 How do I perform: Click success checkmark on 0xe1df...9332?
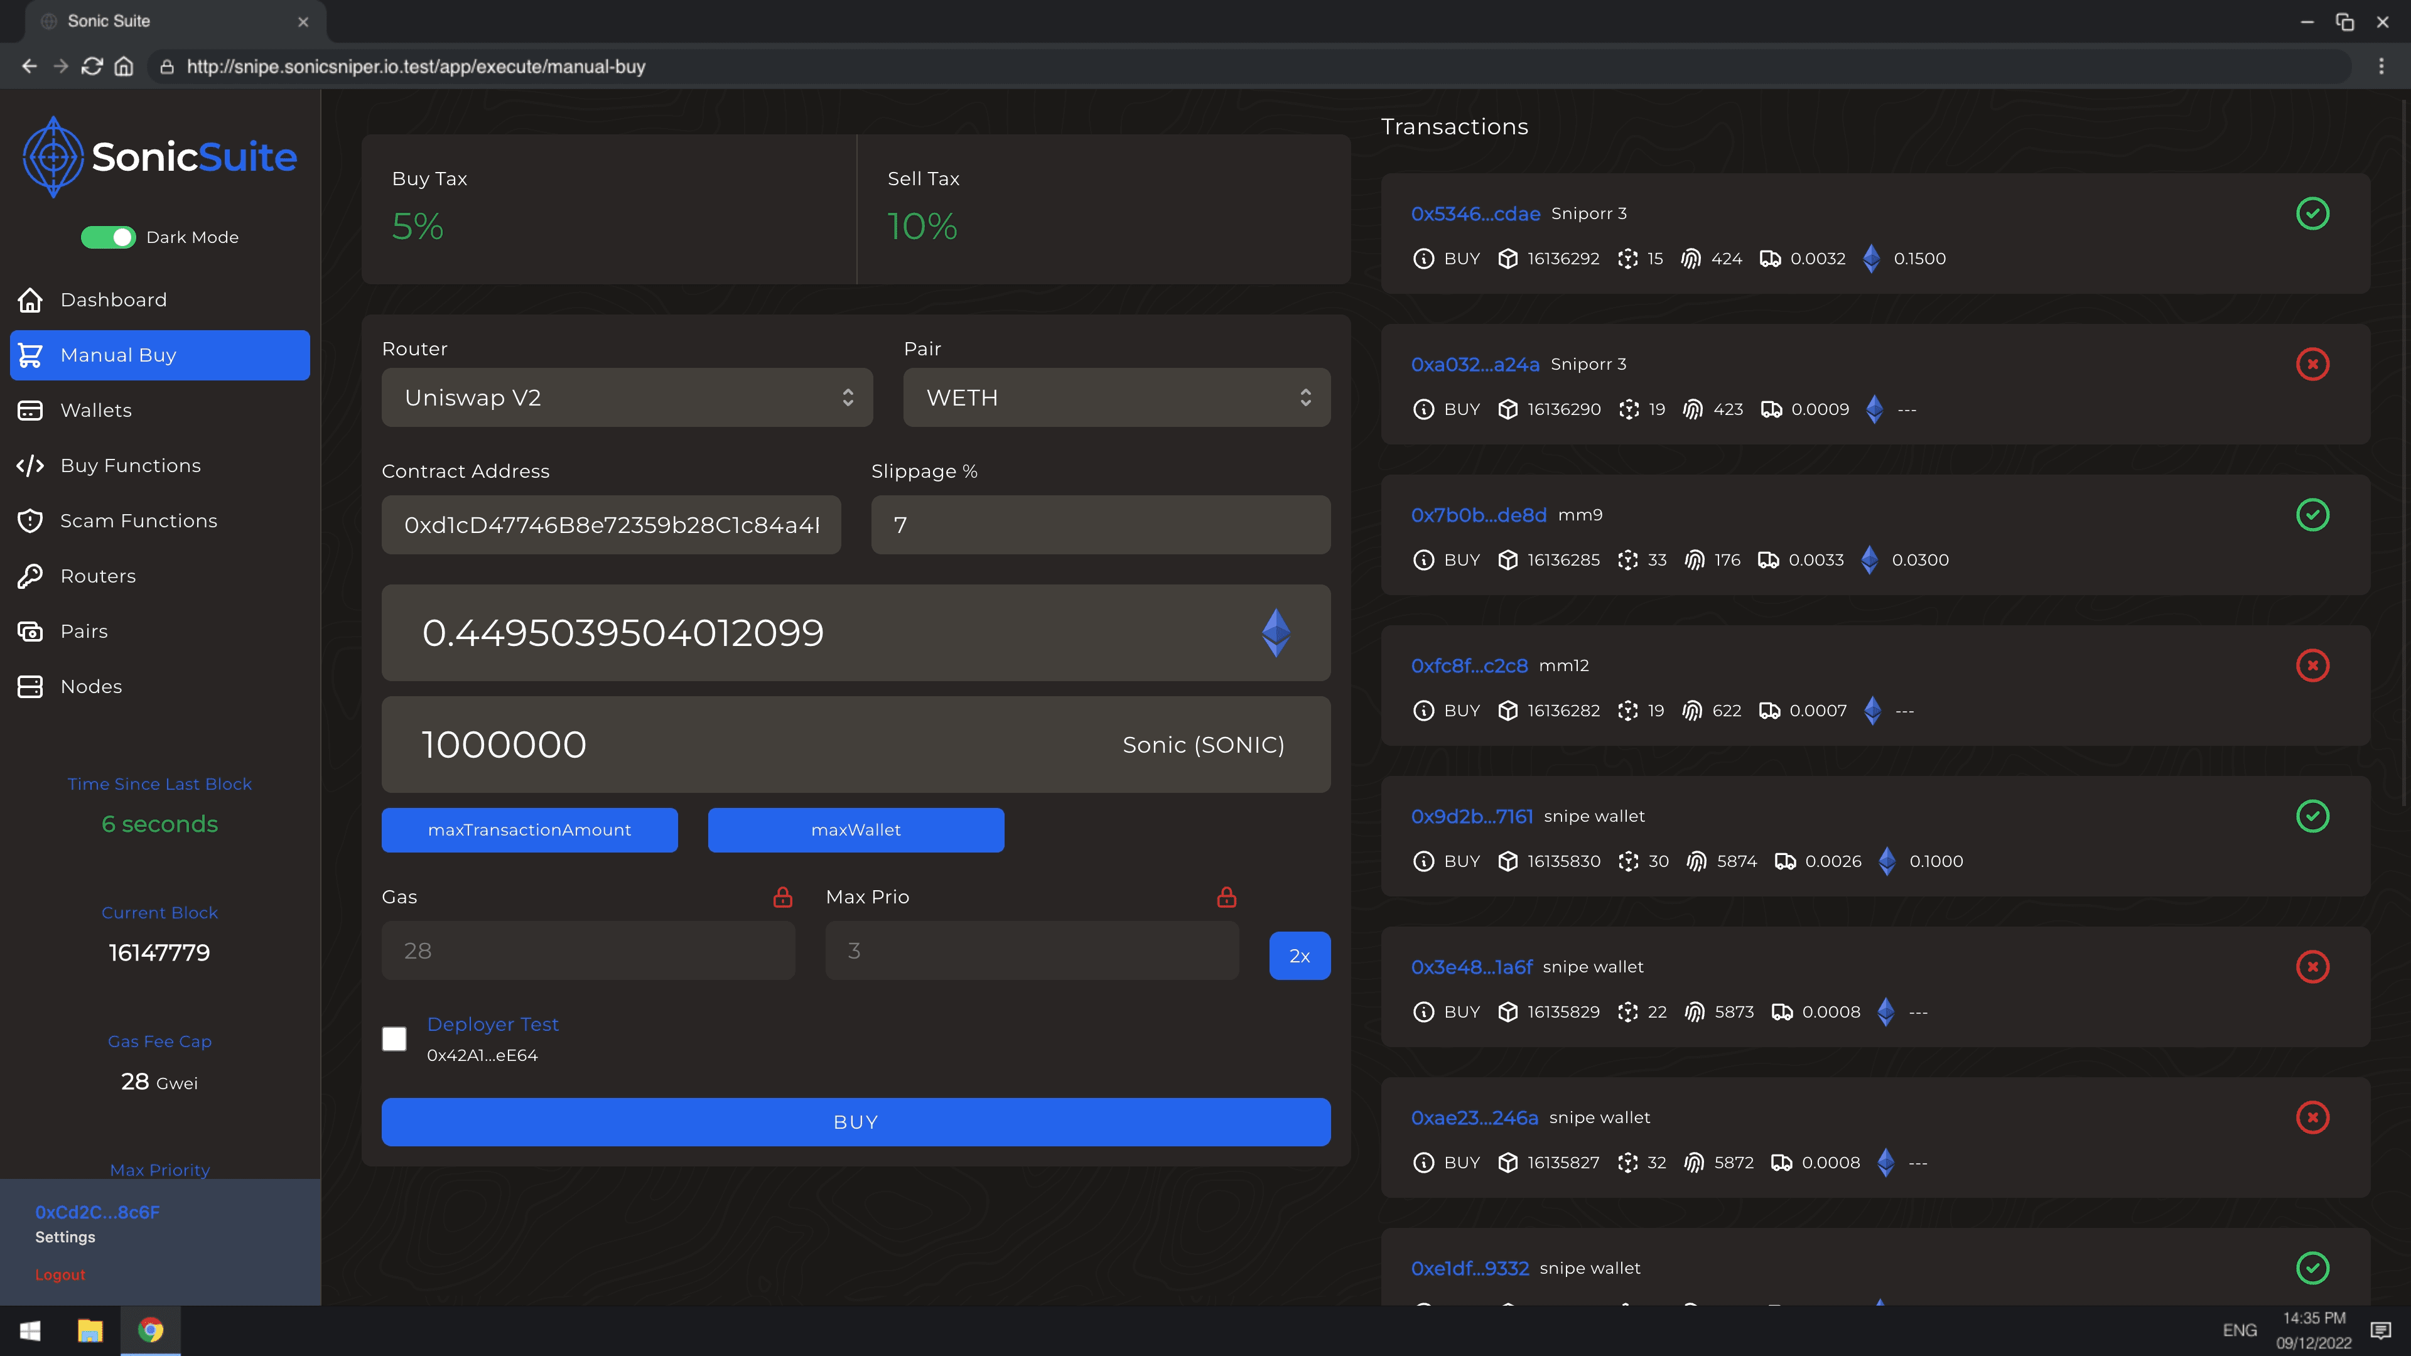2312,1268
